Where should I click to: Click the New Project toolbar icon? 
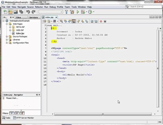(10, 12)
